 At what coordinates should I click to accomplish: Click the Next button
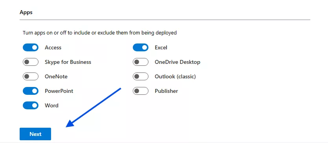(x=35, y=134)
